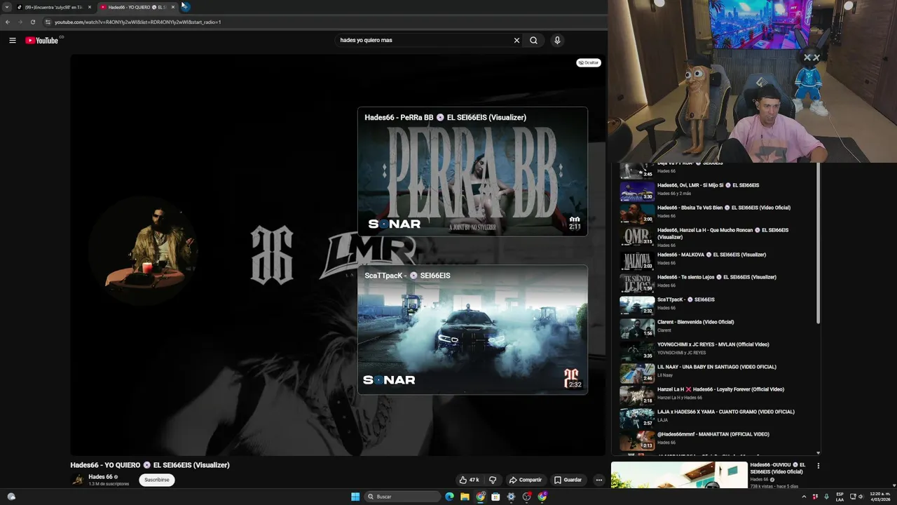This screenshot has height=505, width=897.
Task: Open the YouTube hamburger guide menu
Action: 12,41
